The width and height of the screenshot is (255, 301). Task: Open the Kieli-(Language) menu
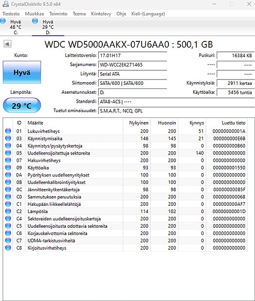click(x=148, y=14)
